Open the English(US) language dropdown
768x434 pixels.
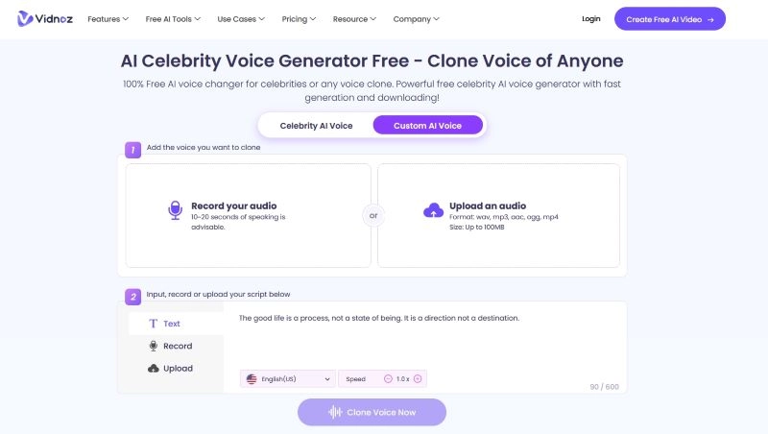288,379
